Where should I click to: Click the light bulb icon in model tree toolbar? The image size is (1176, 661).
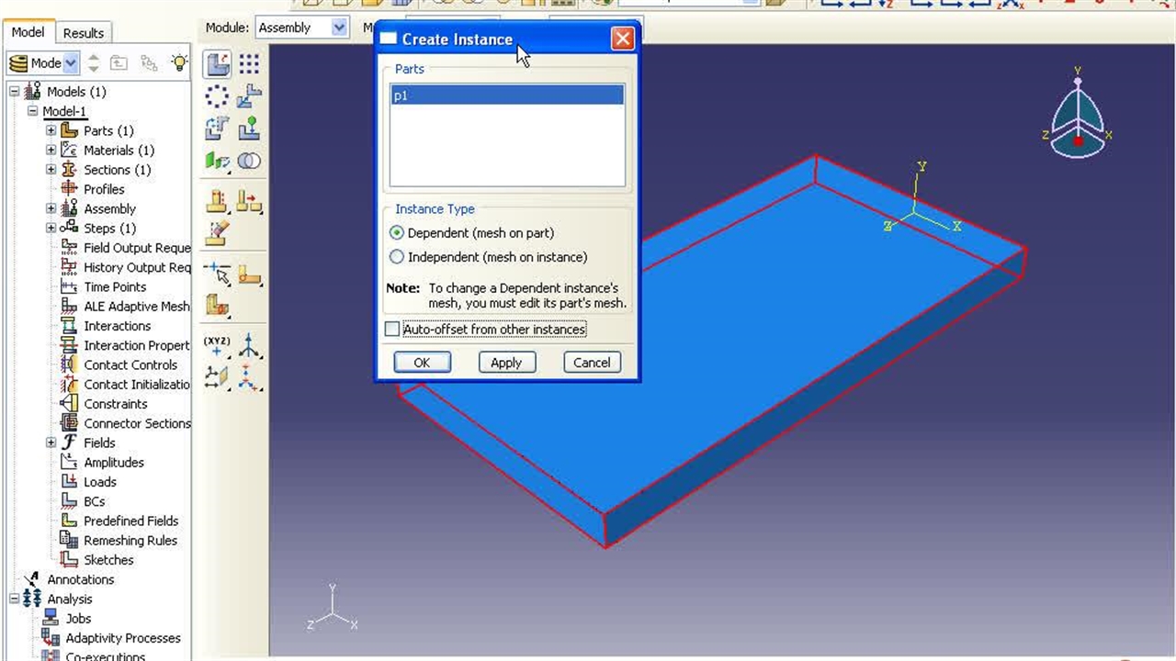(x=179, y=63)
